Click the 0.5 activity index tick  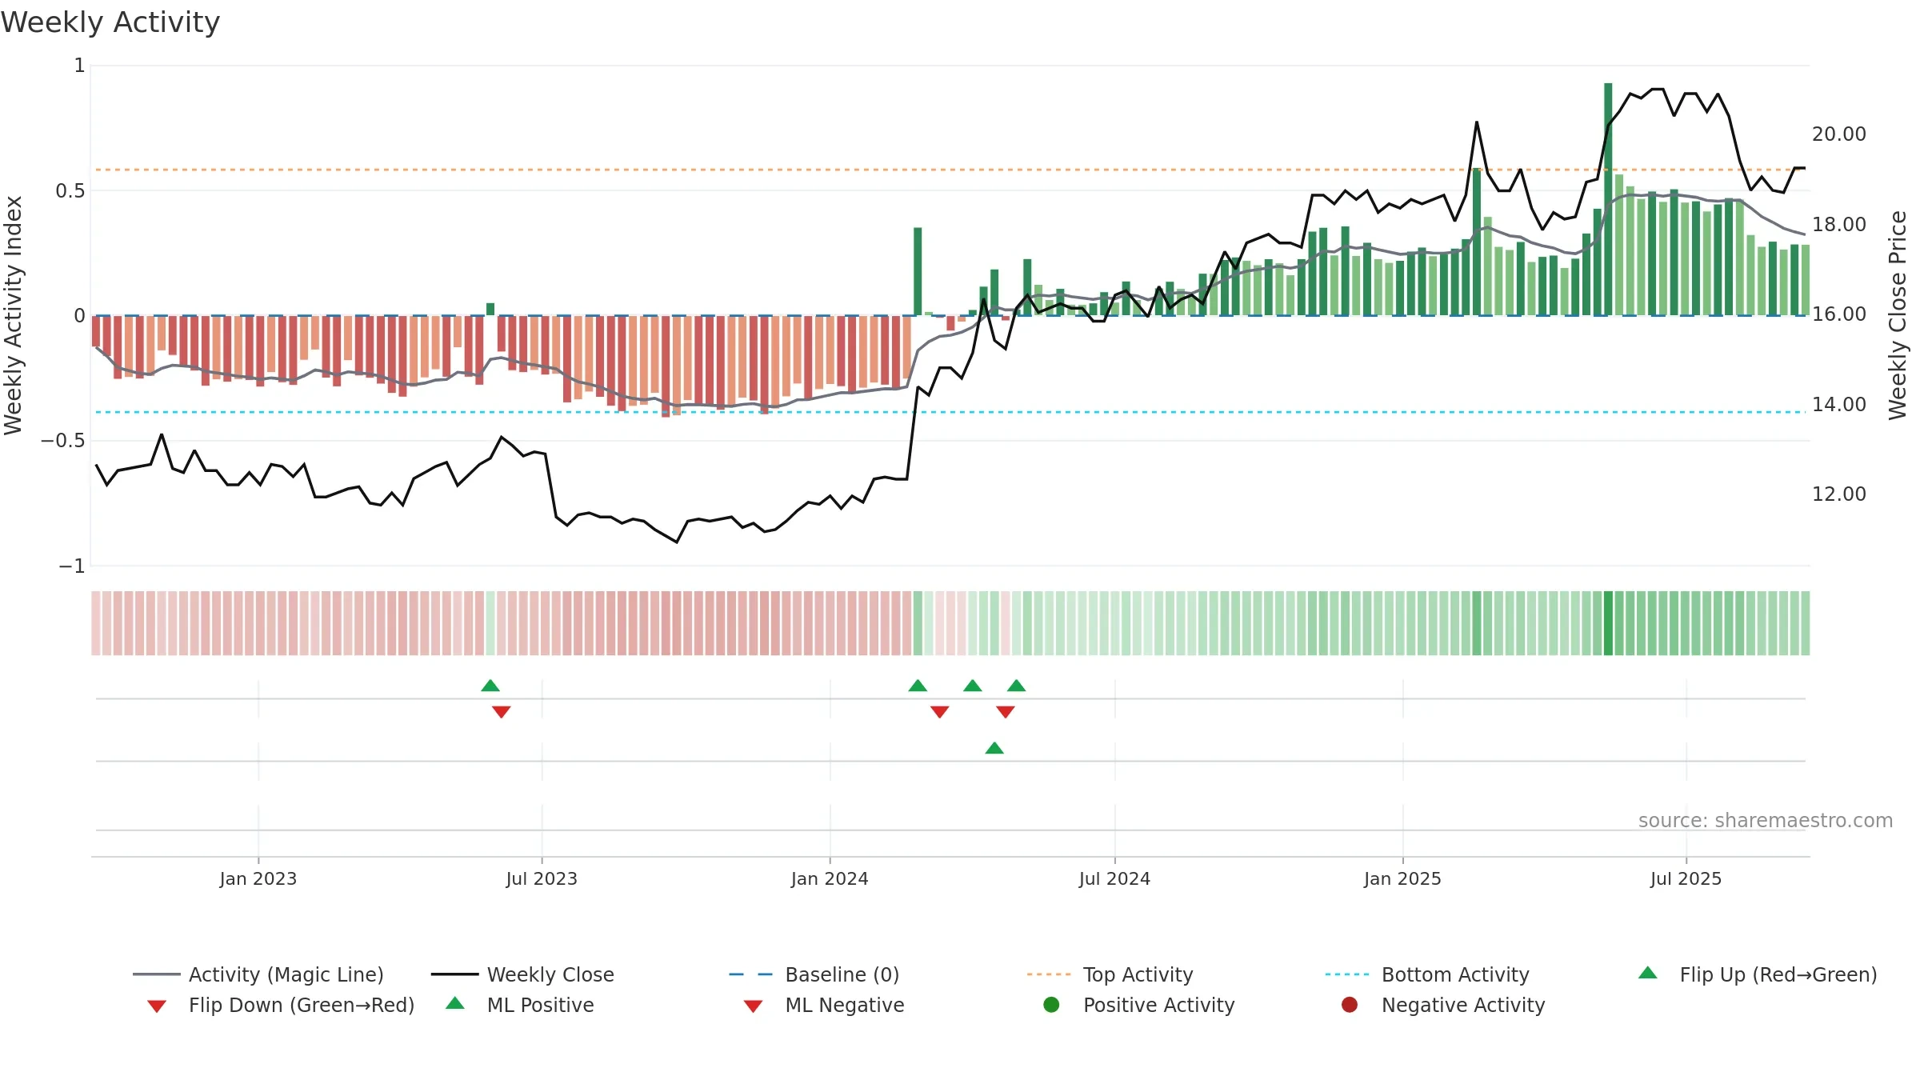(70, 190)
